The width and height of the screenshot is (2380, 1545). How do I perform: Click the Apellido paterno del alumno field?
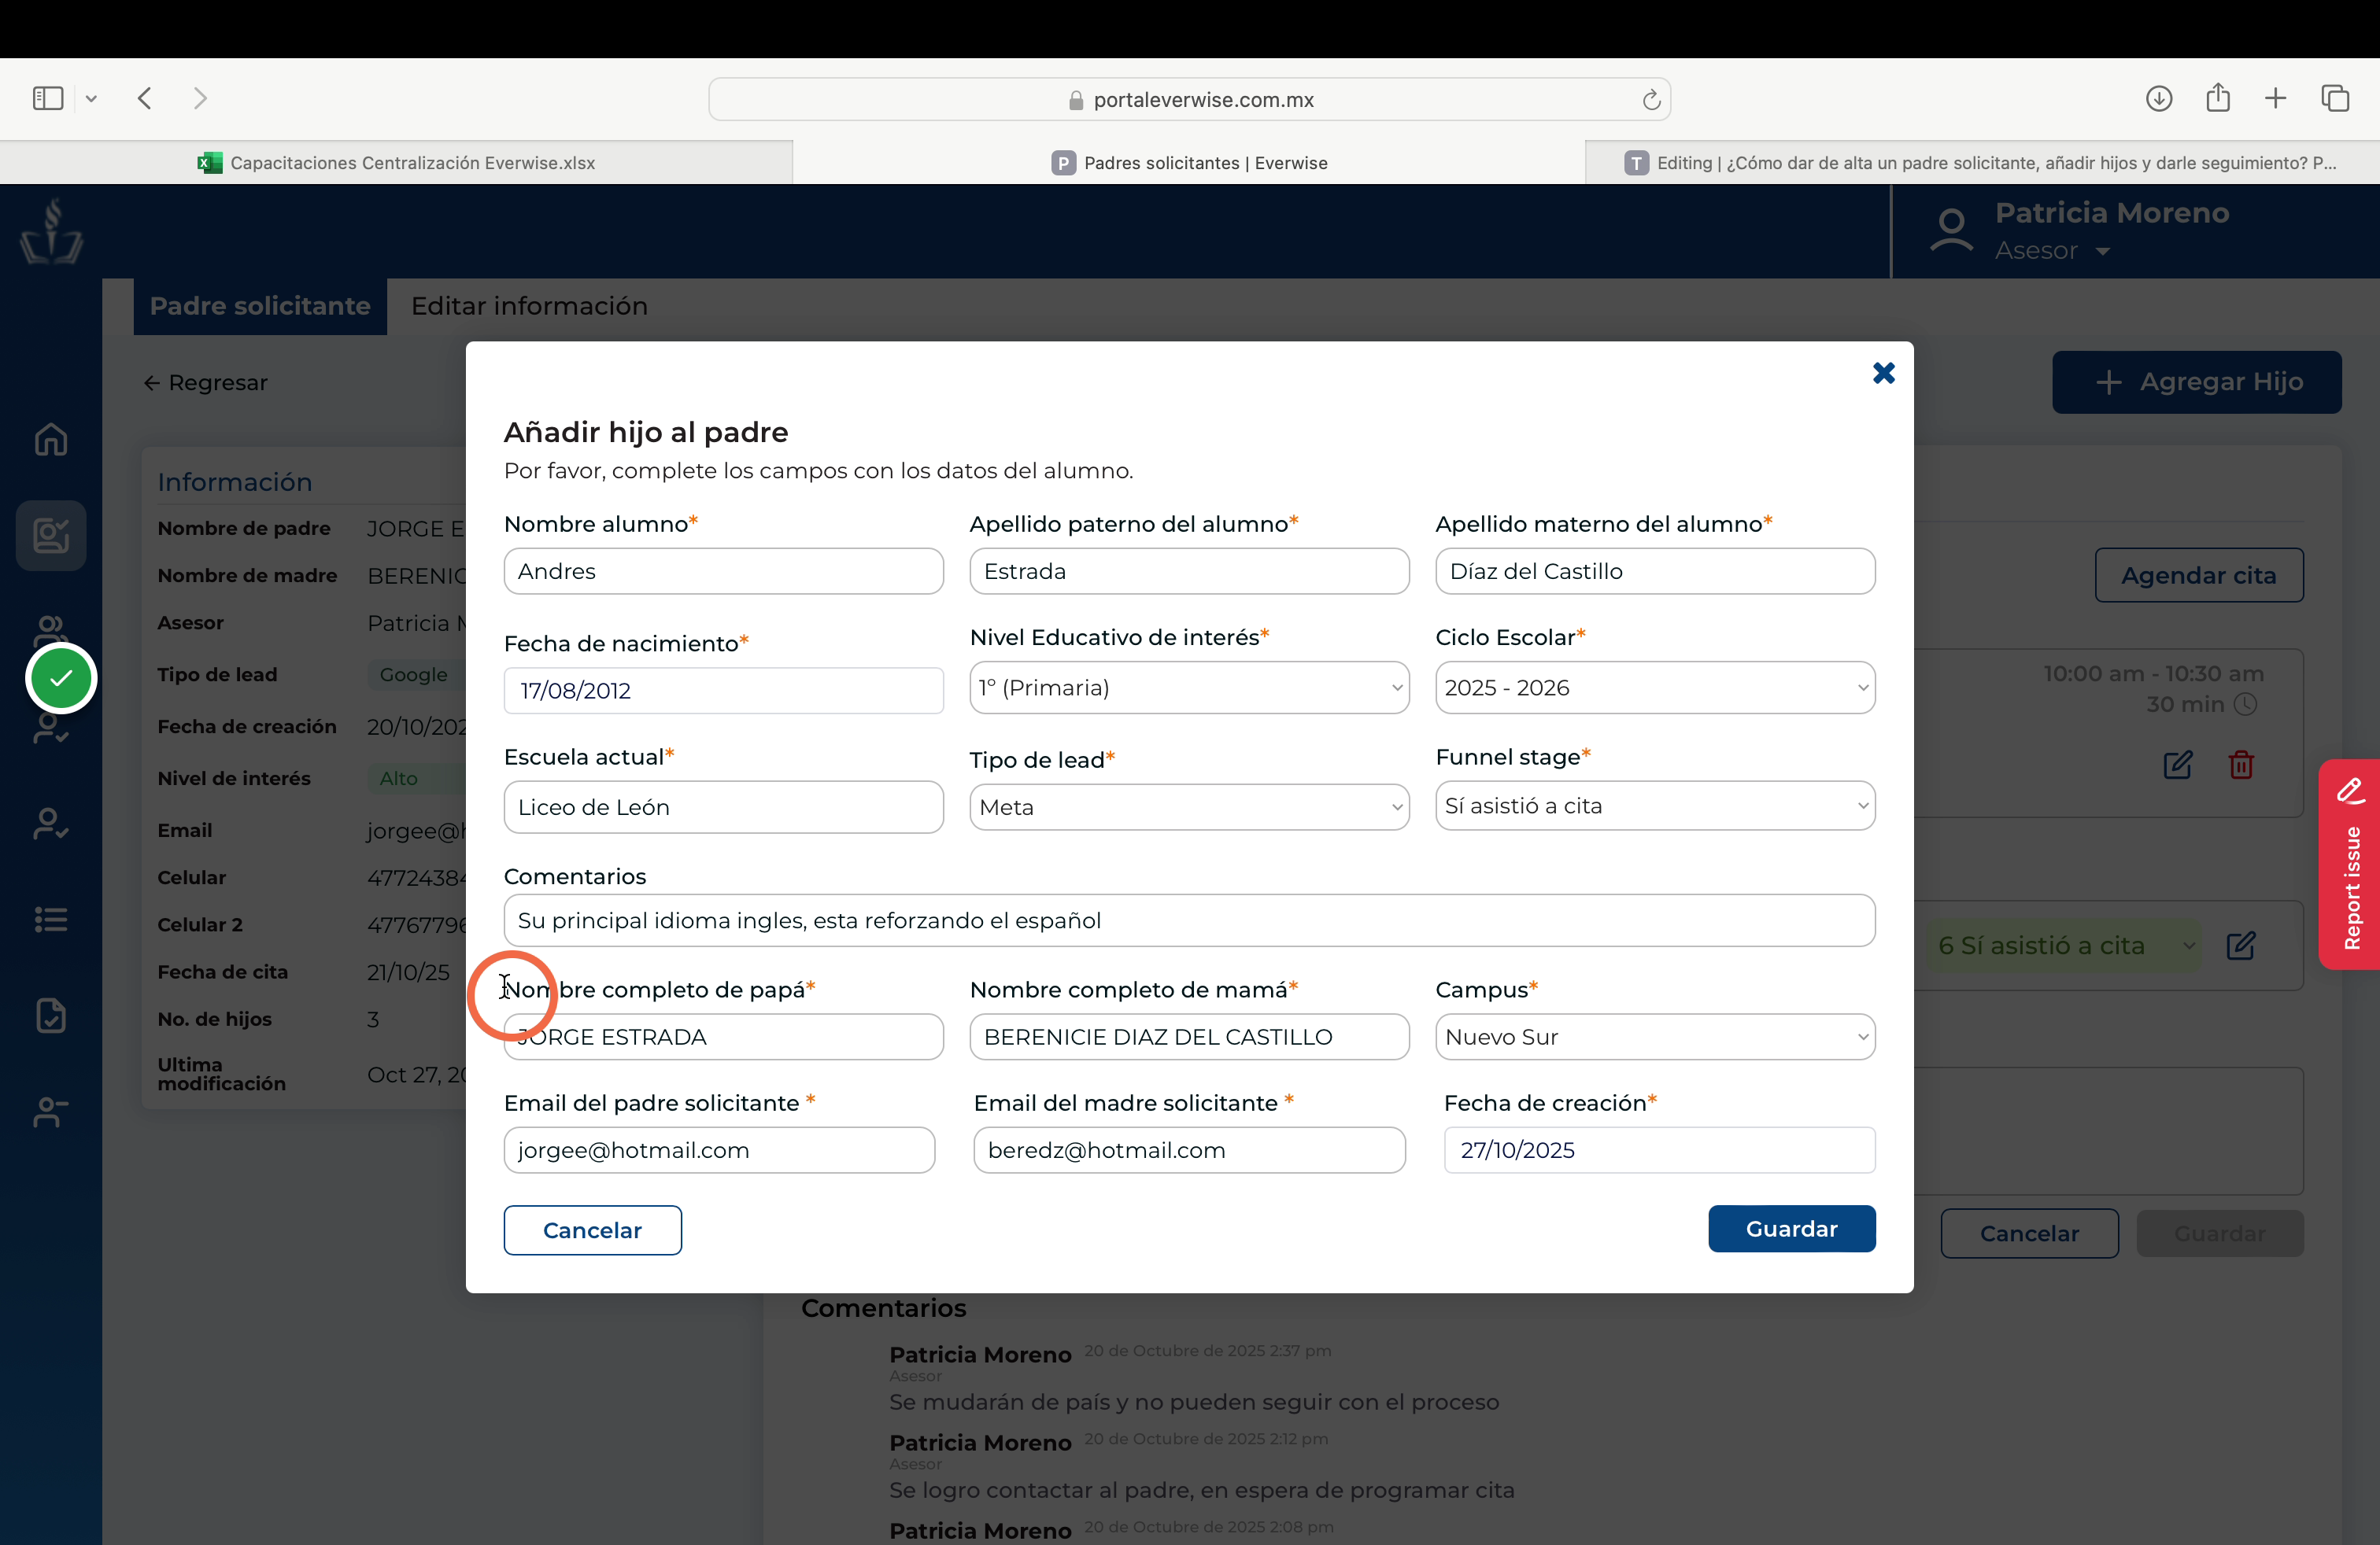(1189, 570)
